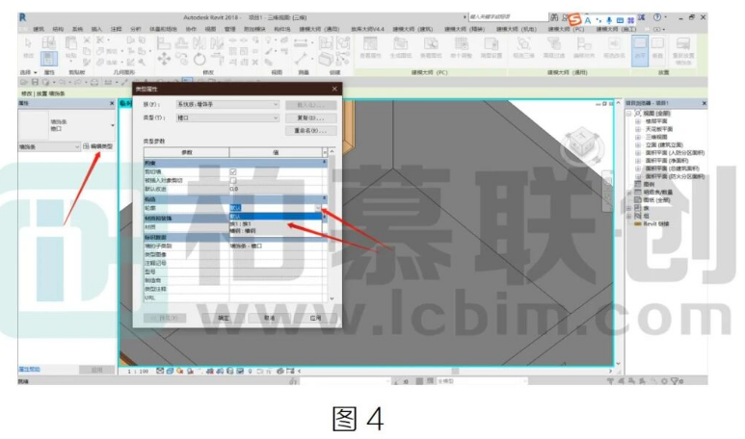The width and height of the screenshot is (745, 439).
Task: Click the 3D view horizontal scrollbar
Action: pyautogui.click(x=455, y=371)
